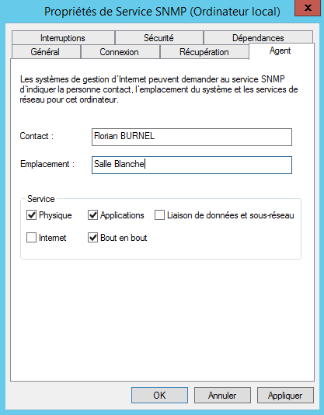Click the Annuler button
The height and width of the screenshot is (415, 324).
tap(222, 396)
